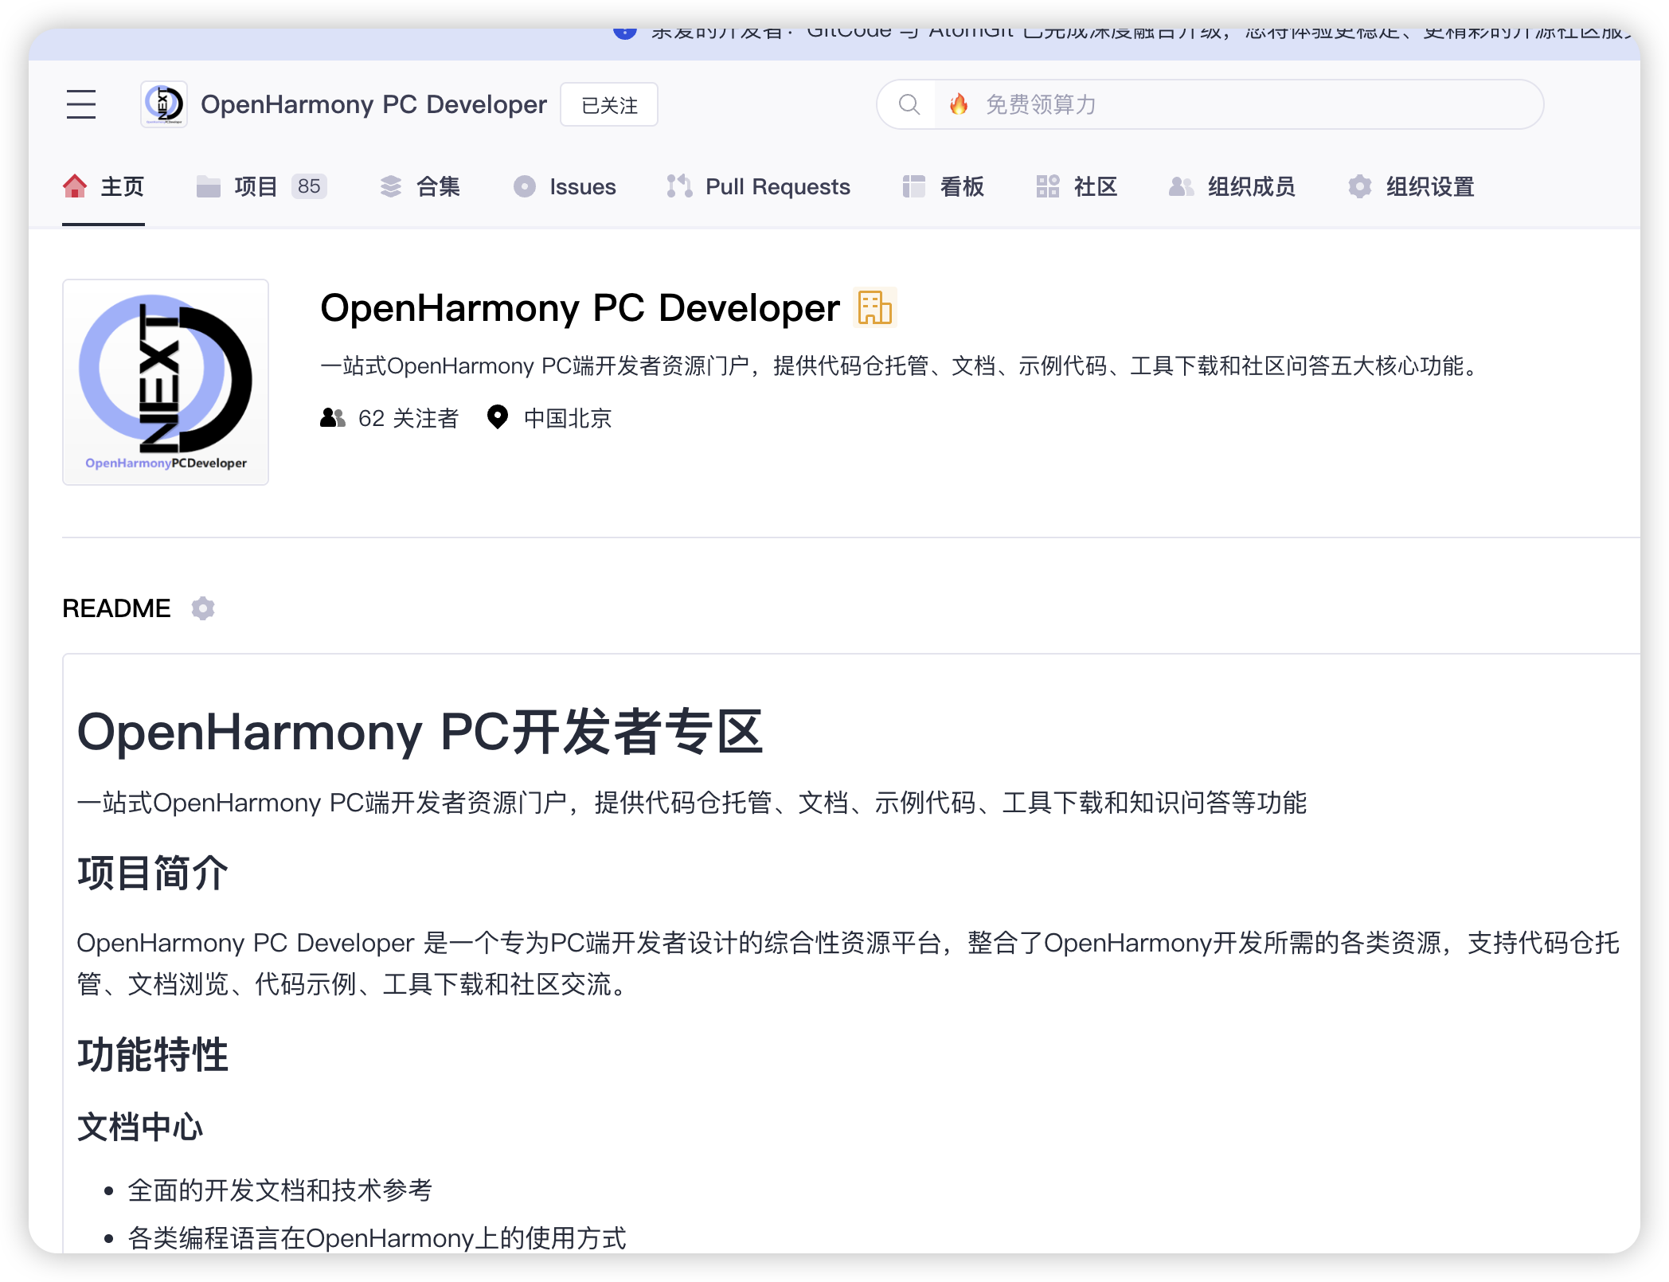Toggle the 已关注 follow button
This screenshot has height=1282, width=1669.
(x=609, y=105)
